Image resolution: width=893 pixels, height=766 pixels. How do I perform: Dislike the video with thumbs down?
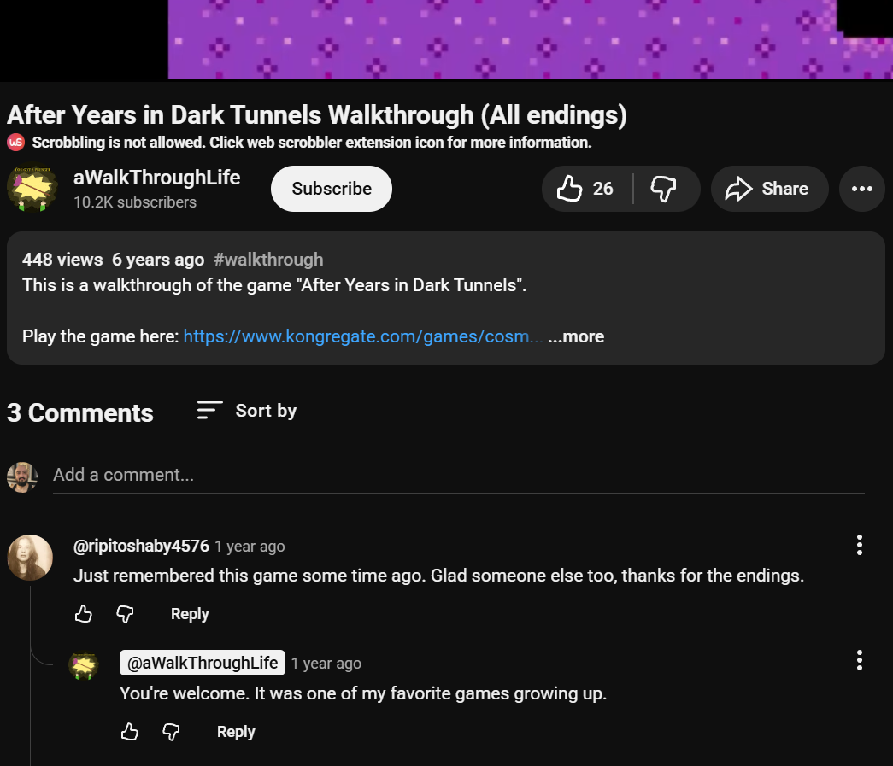pos(664,189)
